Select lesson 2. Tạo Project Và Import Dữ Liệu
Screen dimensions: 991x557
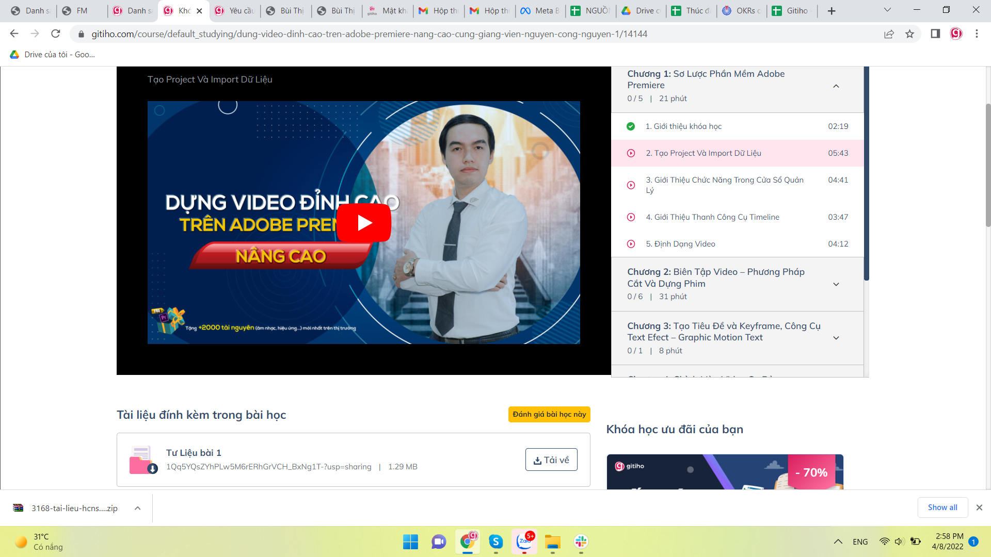click(x=737, y=153)
